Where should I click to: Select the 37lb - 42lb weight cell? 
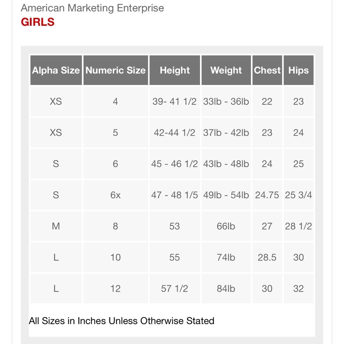(226, 132)
